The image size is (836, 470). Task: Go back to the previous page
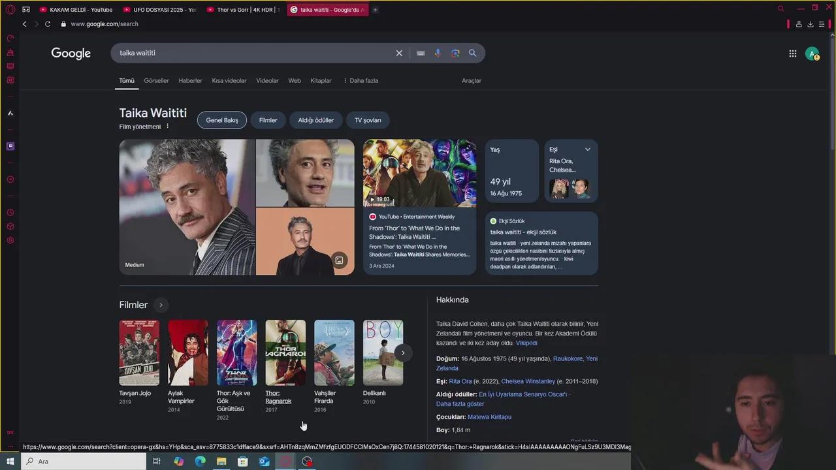click(25, 24)
